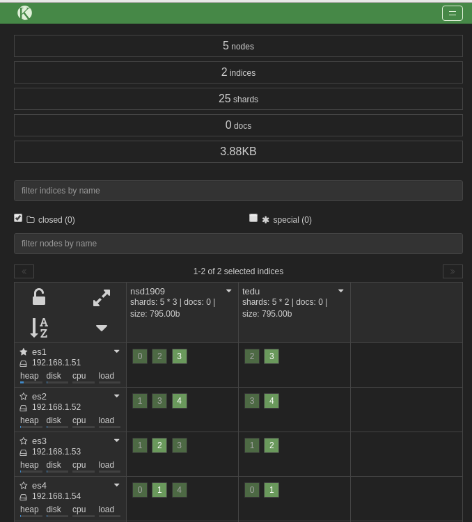
Task: Click the master star icon for es1
Action: 23,352
